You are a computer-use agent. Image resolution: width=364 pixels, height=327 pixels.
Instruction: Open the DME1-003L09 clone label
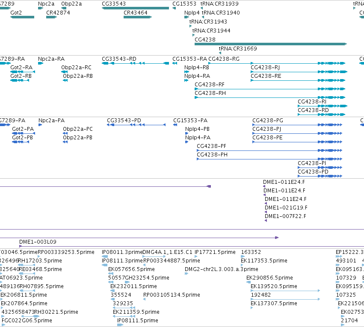[38, 242]
